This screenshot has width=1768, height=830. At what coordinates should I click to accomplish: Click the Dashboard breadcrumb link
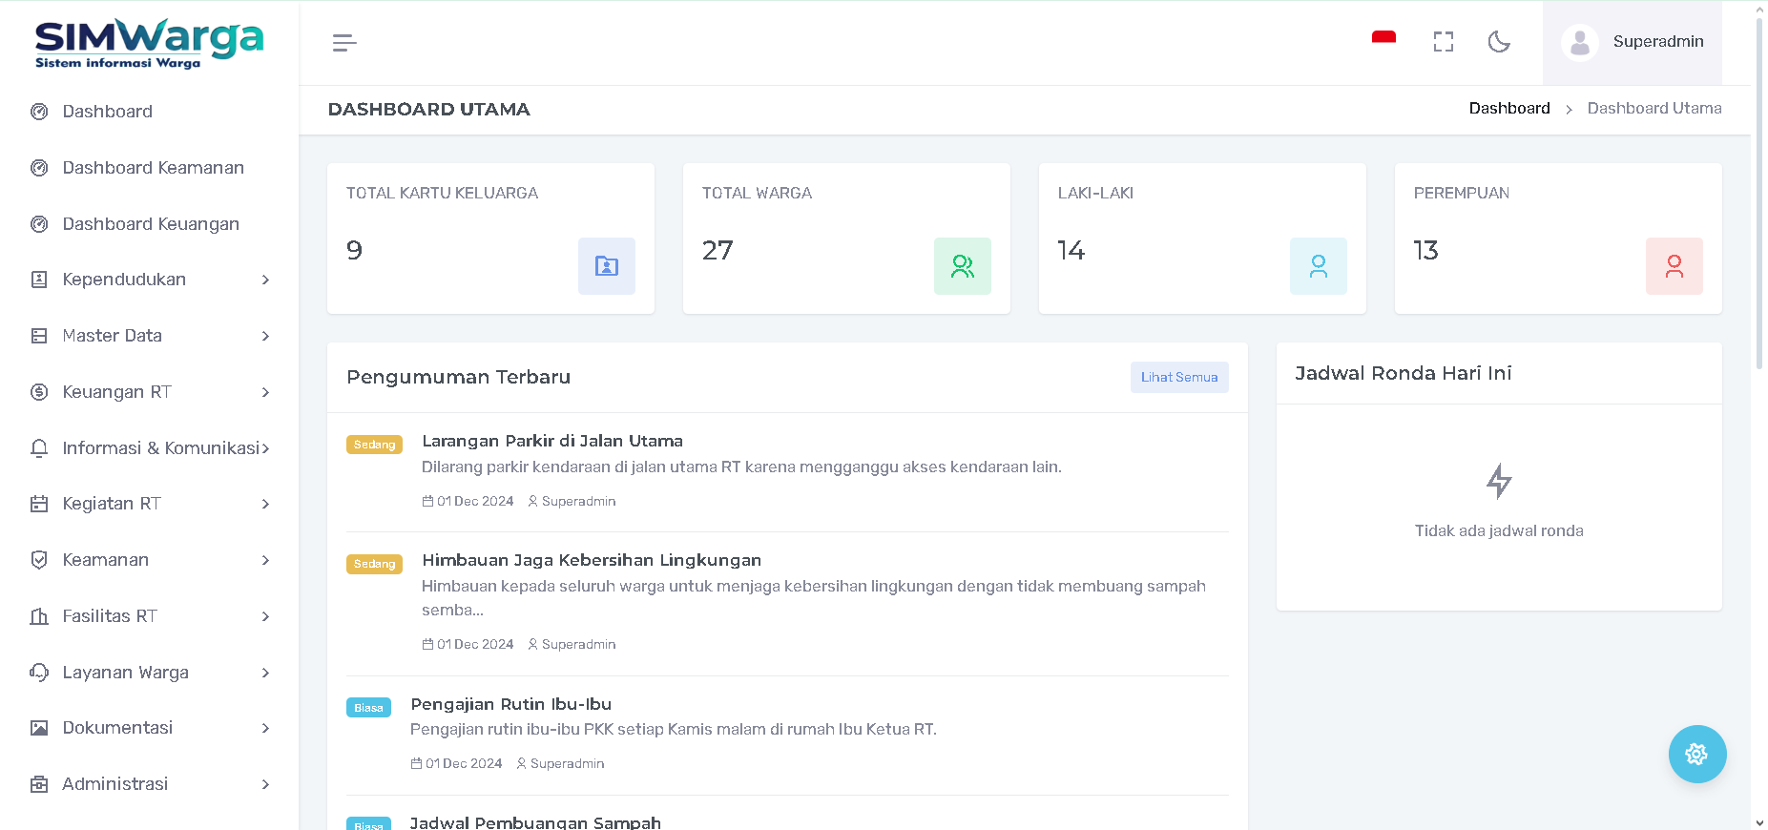[x=1508, y=109]
